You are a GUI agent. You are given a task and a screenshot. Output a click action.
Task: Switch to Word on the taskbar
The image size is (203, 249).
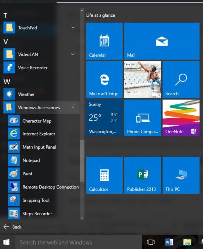[x=169, y=242]
